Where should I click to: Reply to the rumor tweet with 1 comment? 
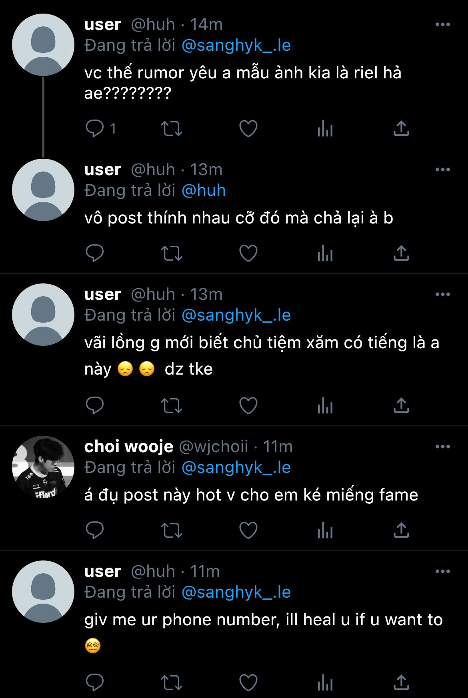click(95, 129)
